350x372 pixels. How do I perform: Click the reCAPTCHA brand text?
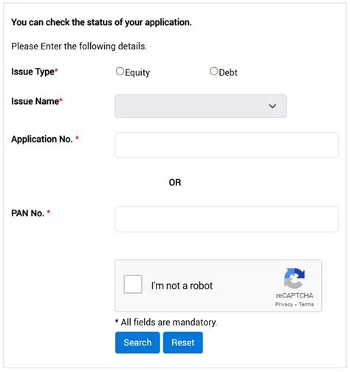tap(295, 295)
